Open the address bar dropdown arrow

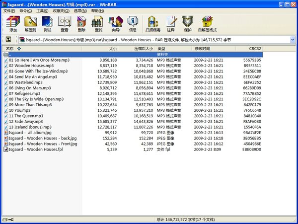(x=293, y=40)
